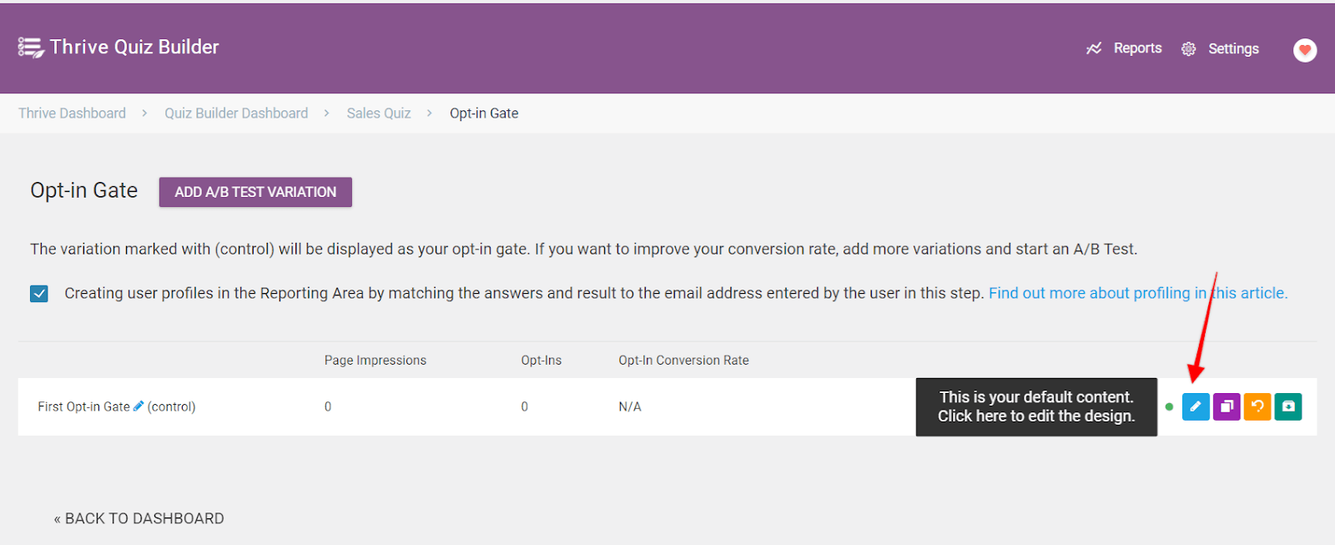This screenshot has height=545, width=1335.
Task: Click the Reports chart icon
Action: [1093, 48]
